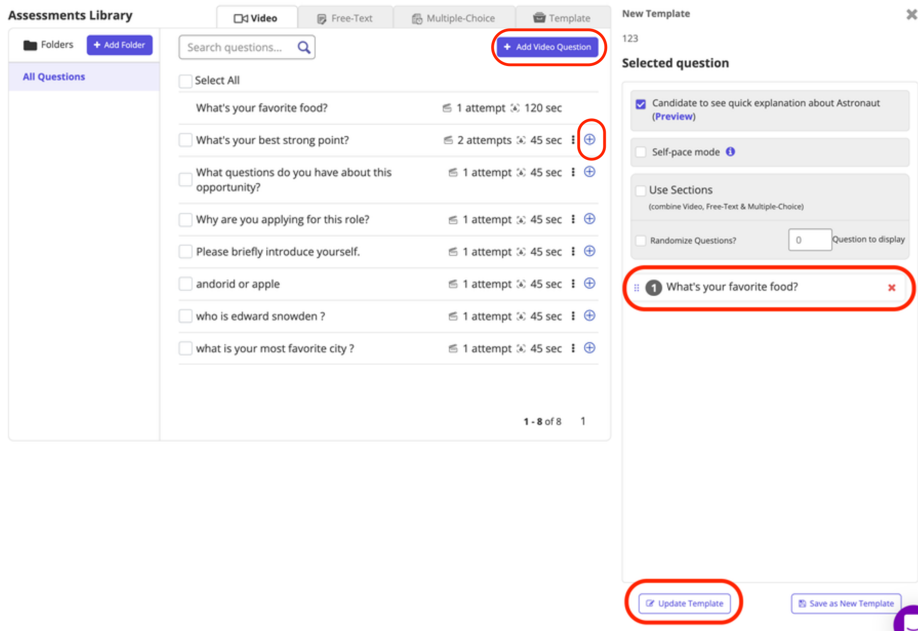Check 'Why are you applying for this role?' checkbox
Screen dimensions: 918x631
[185, 219]
